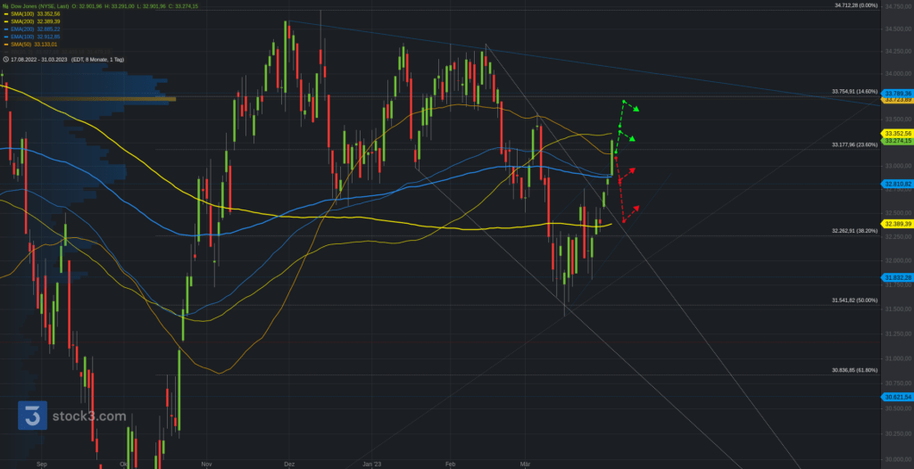Click the blue 32.810,82 price tag
Screen dimensions: 914x469
tap(898, 184)
